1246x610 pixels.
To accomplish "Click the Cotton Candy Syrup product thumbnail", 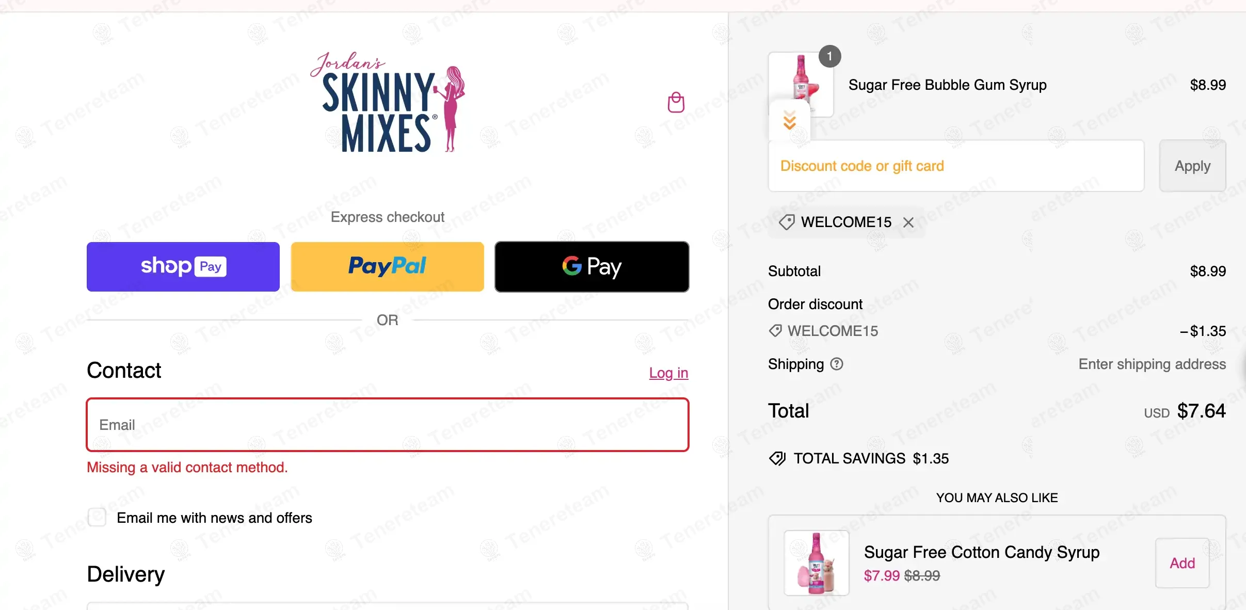I will point(816,563).
